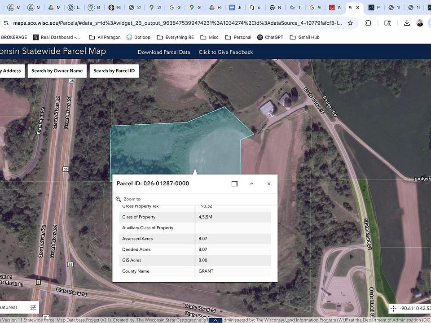Image resolution: width=431 pixels, height=323 pixels.
Task: Collapse the Parcel ID popup
Action: [x=251, y=183]
